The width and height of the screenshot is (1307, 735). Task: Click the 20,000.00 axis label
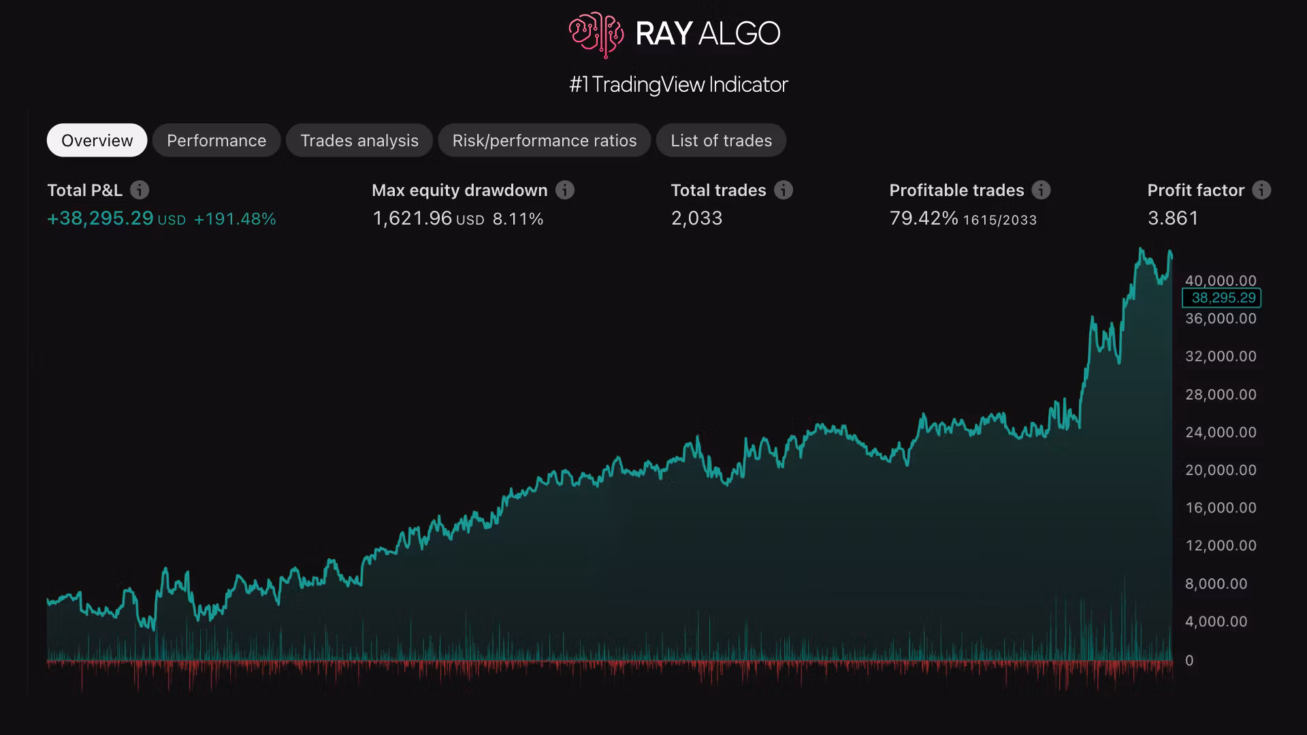tap(1221, 470)
